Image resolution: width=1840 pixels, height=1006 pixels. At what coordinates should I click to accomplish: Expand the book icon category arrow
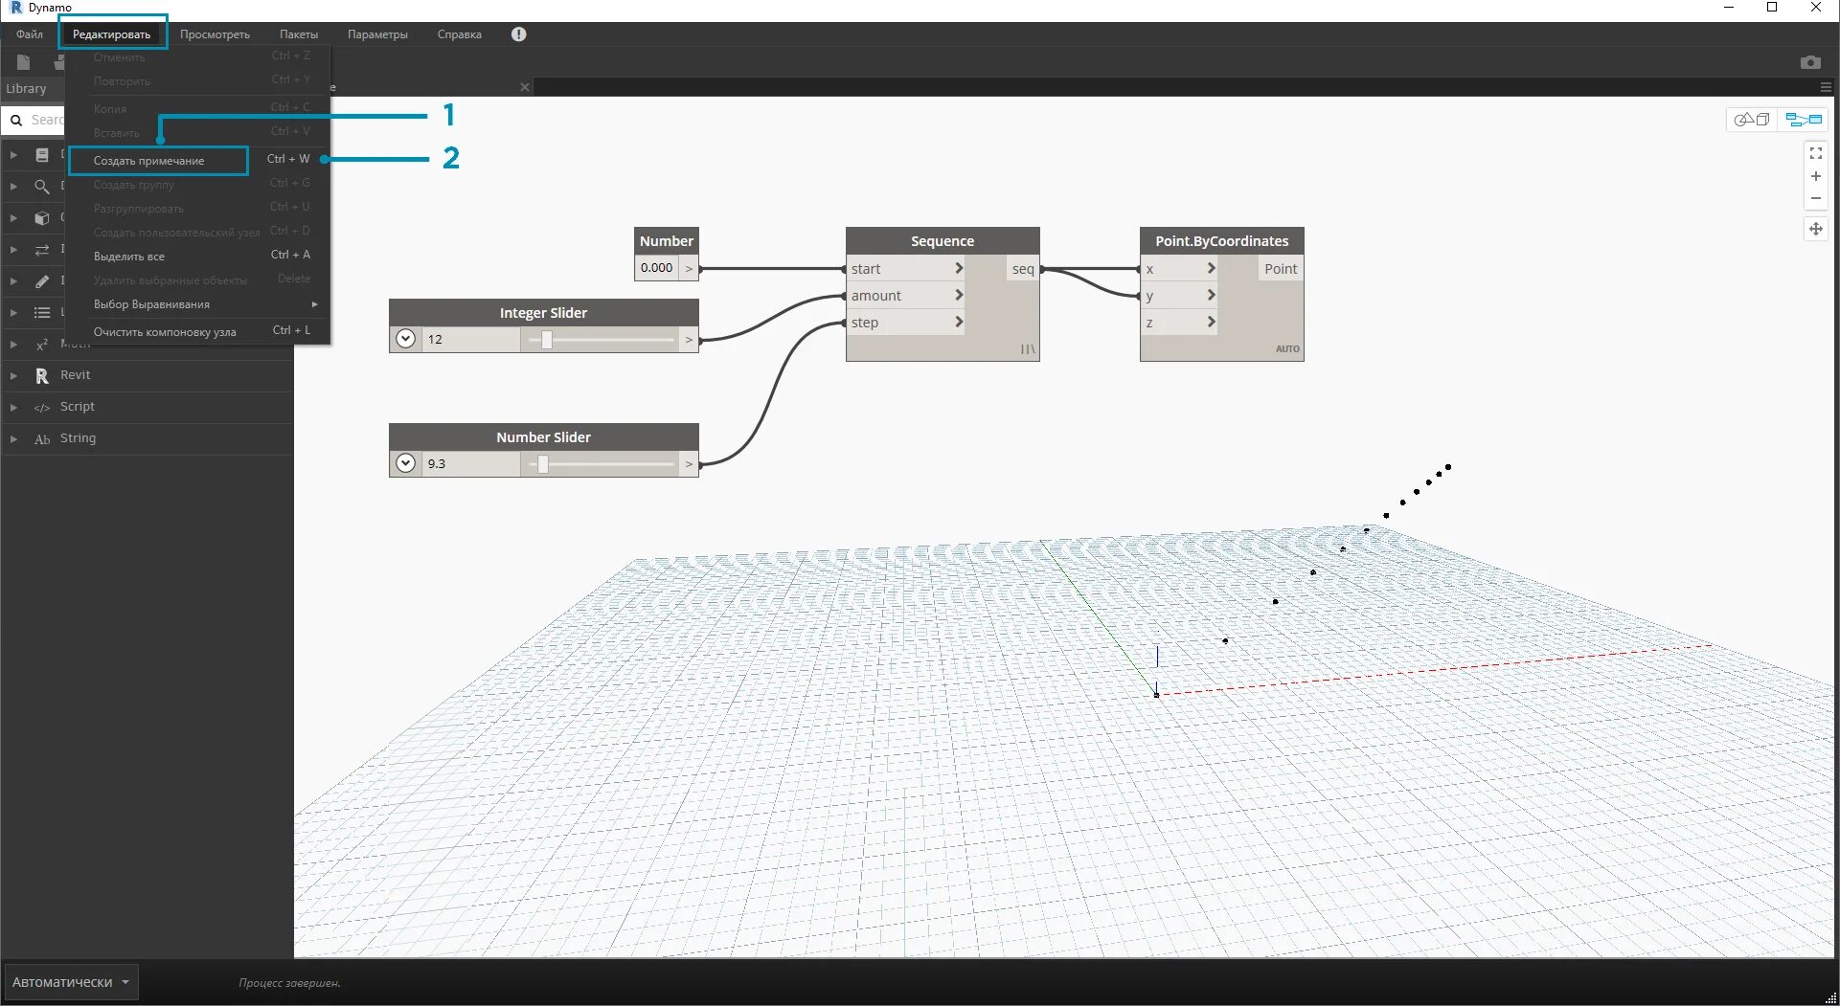(x=13, y=155)
